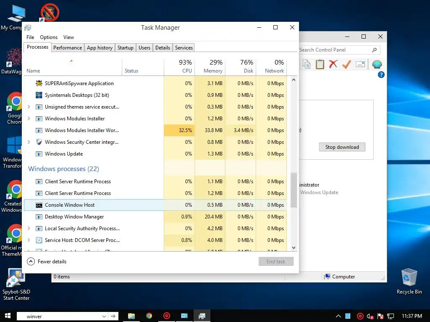Click the Windows processes (22) group heading

pos(64,169)
